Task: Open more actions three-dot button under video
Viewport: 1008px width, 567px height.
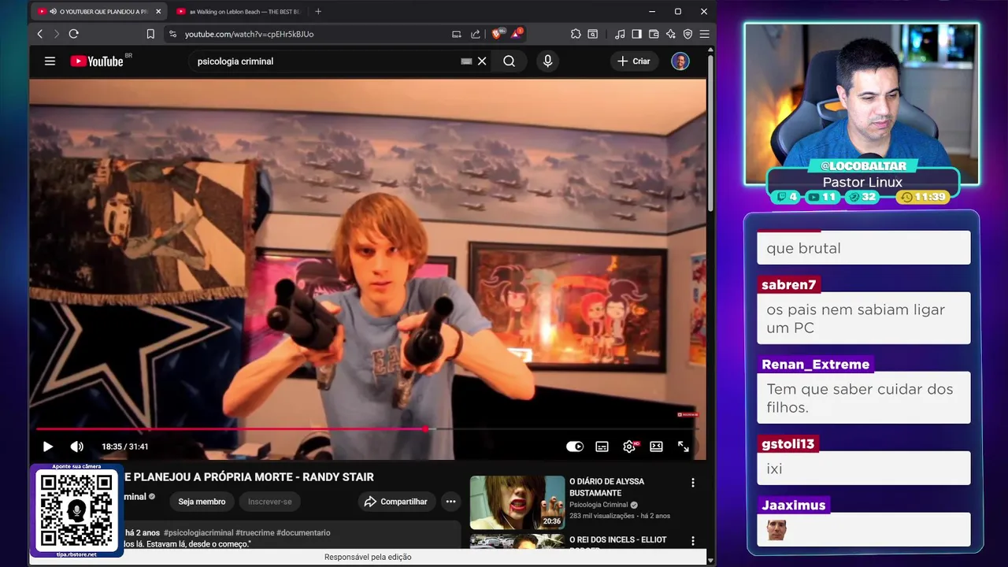Action: (x=450, y=502)
